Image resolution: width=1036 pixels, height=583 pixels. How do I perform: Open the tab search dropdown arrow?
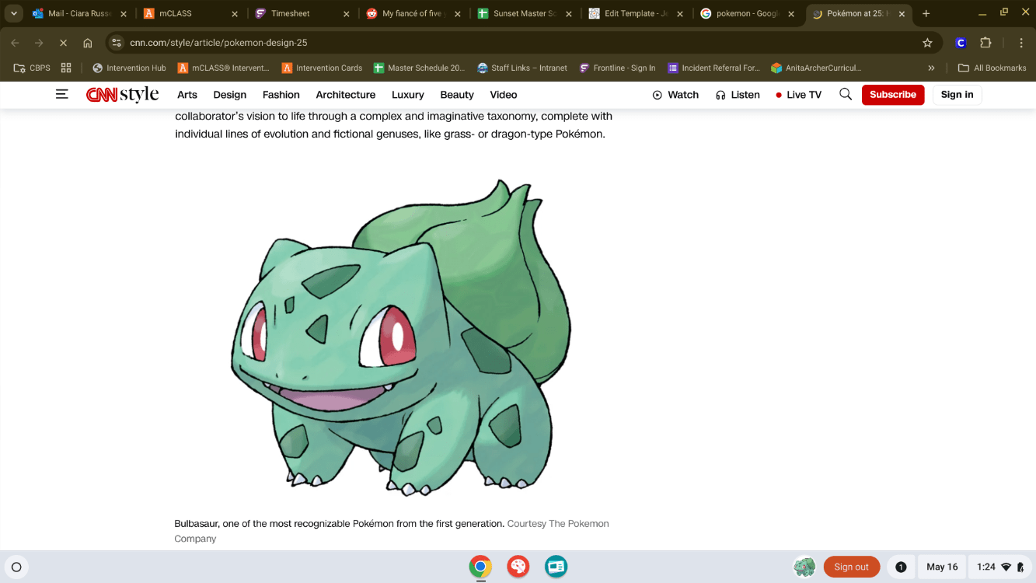click(x=14, y=13)
